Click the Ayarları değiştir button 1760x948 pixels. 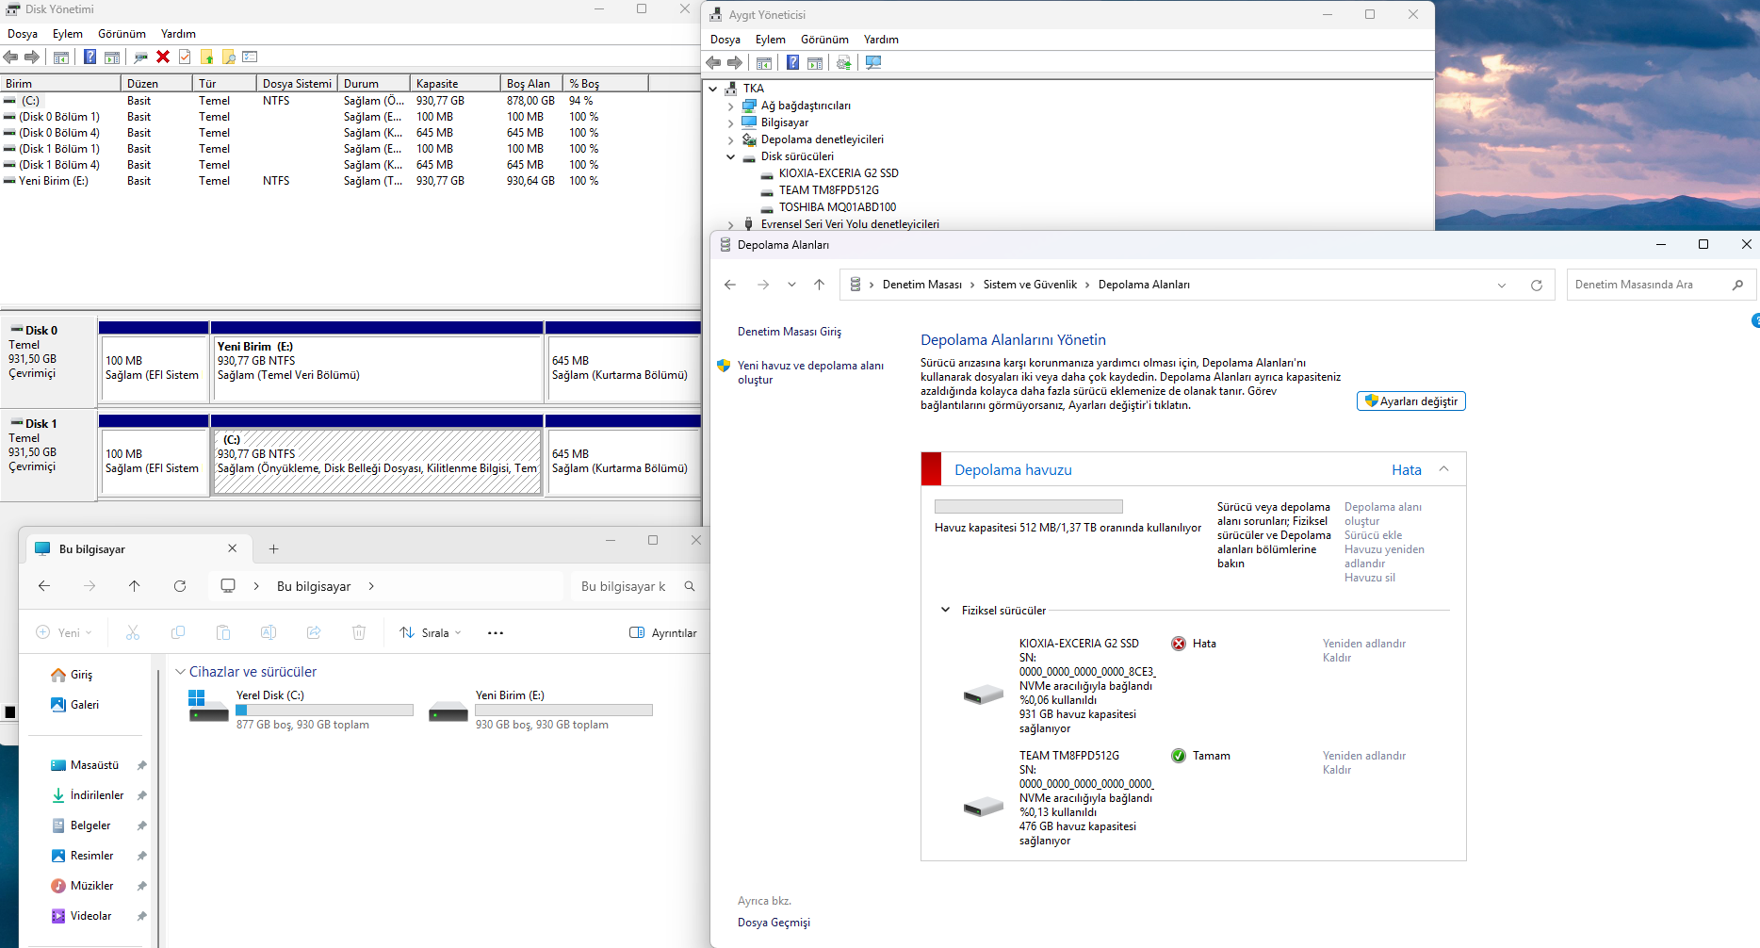pos(1410,401)
